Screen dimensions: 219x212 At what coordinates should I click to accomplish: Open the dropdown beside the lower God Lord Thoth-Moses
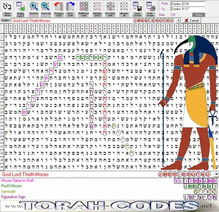point(216,174)
